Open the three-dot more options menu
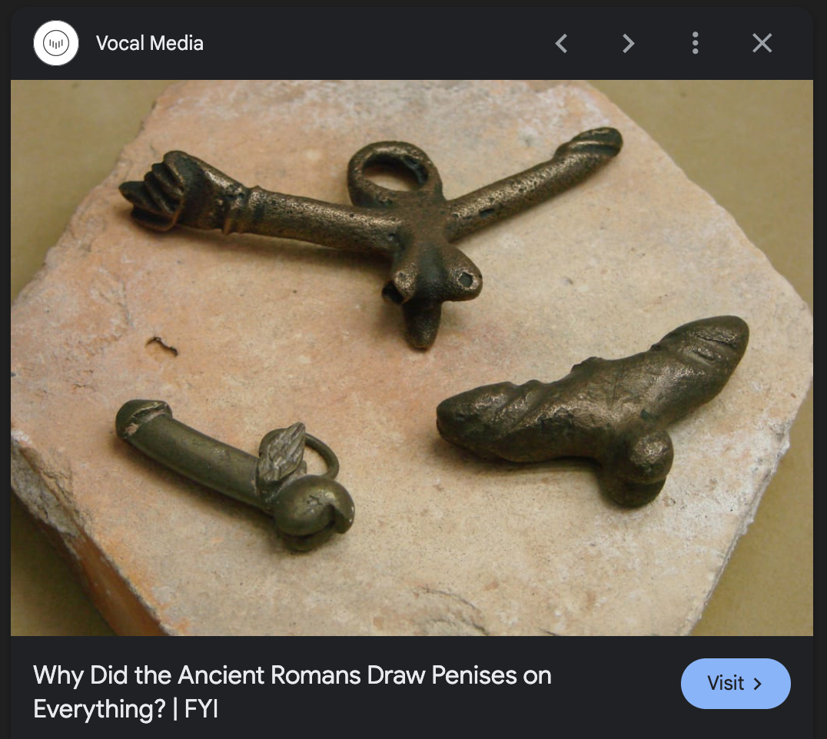The width and height of the screenshot is (827, 739). tap(695, 43)
